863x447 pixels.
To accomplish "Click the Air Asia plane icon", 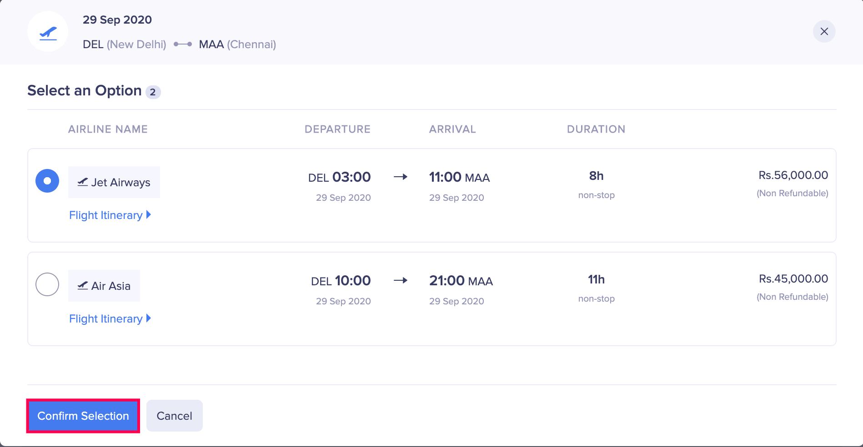I will (x=83, y=286).
